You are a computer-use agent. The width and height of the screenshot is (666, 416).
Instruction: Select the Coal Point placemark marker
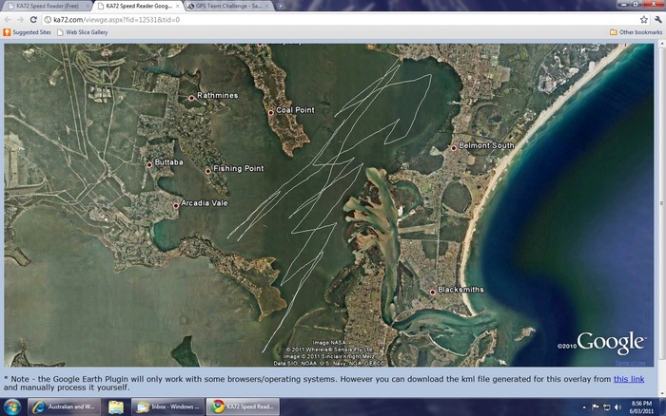tap(271, 112)
